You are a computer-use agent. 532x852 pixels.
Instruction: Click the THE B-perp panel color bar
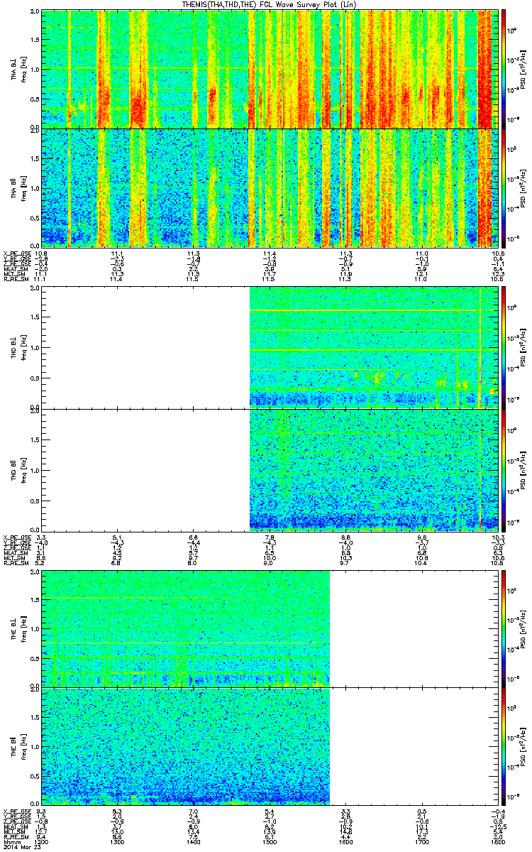[504, 628]
